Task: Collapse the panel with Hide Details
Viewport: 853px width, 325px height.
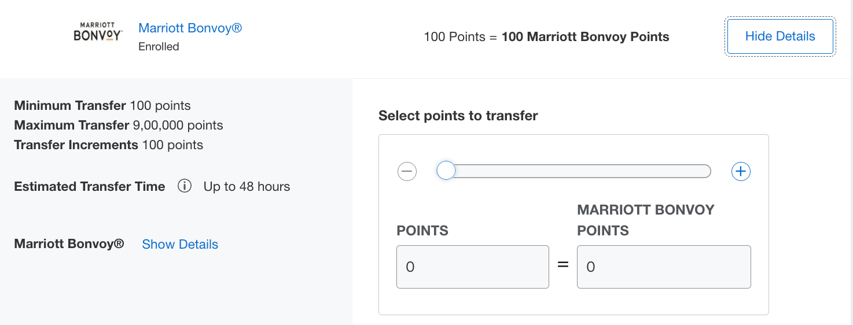Action: coord(780,36)
